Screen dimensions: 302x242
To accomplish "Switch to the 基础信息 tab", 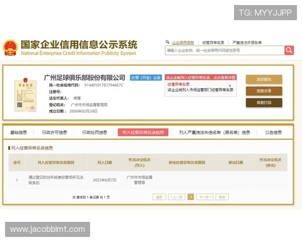I will pyautogui.click(x=19, y=133).
